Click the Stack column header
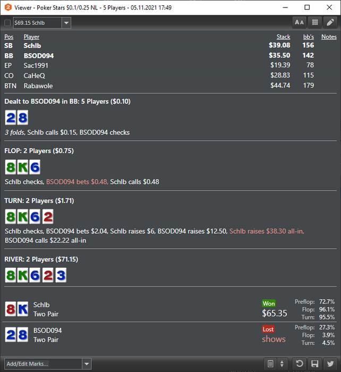 283,37
